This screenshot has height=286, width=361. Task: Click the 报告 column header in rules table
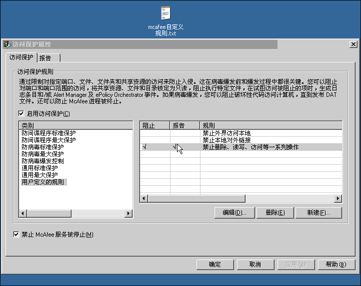(184, 125)
